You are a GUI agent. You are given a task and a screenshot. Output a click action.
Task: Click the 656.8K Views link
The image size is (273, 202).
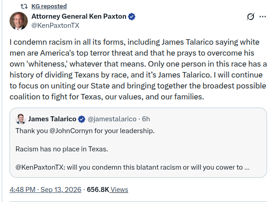[107, 190]
